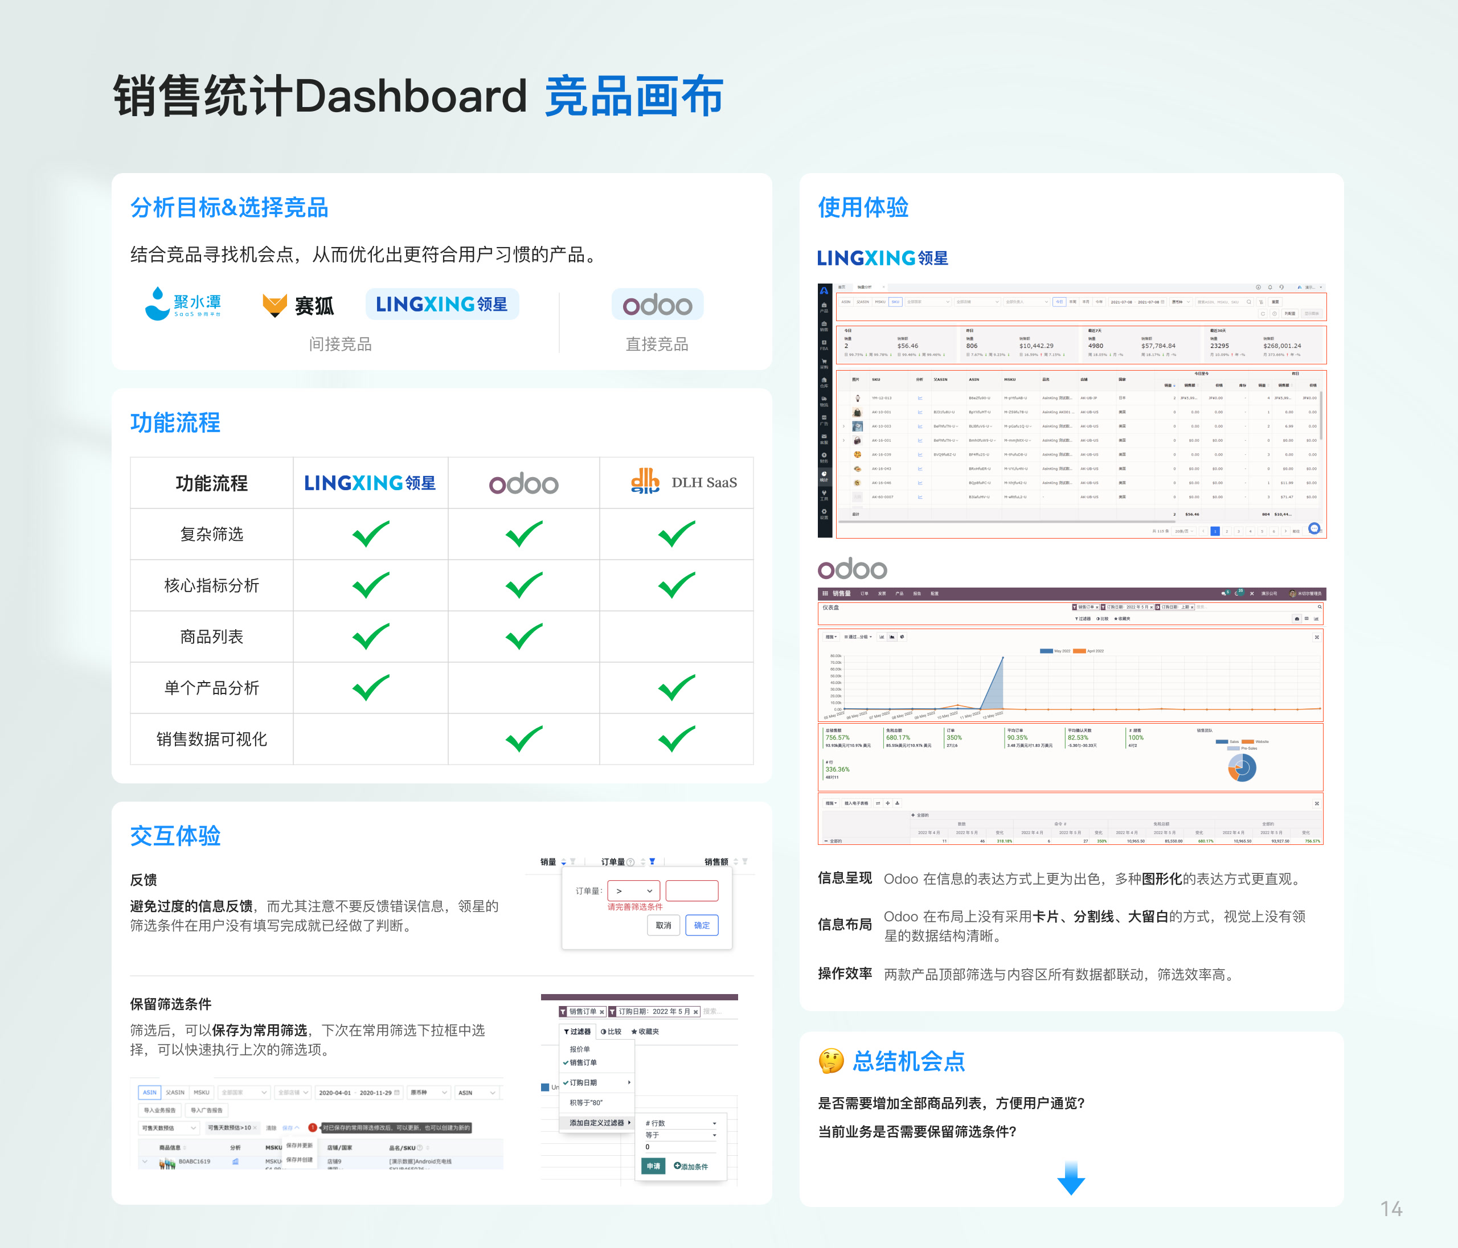The image size is (1458, 1248).
Task: Expand the 添加自定义过滤器 submenu
Action: click(x=597, y=1123)
